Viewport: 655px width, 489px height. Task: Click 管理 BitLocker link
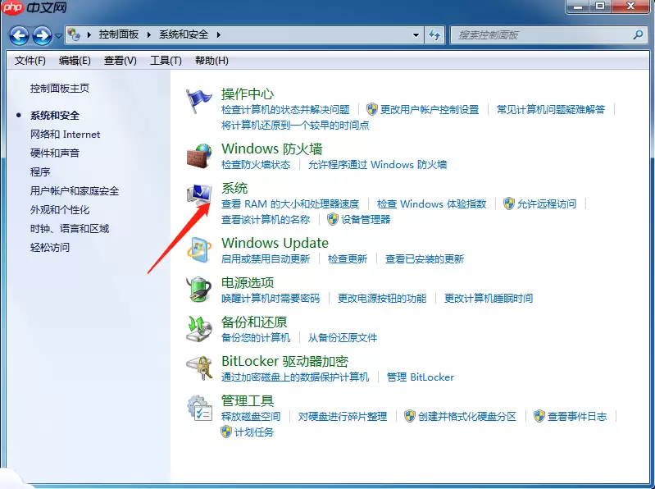point(421,377)
